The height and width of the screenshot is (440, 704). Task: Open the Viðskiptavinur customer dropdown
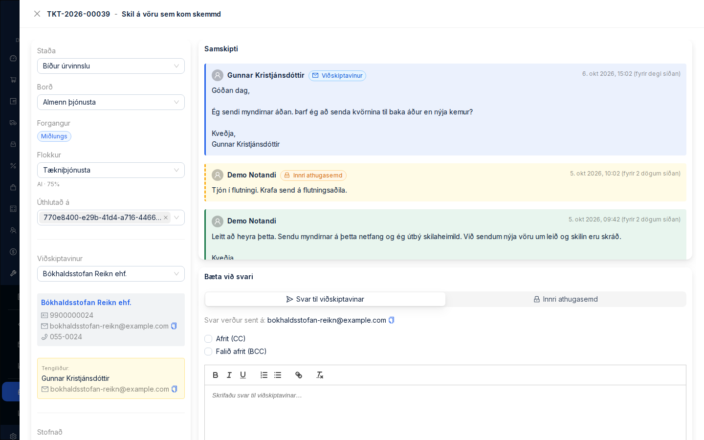111,274
